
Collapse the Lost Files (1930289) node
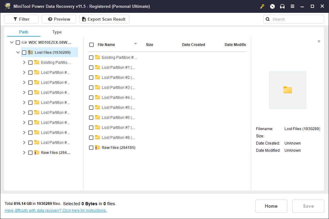[18, 52]
